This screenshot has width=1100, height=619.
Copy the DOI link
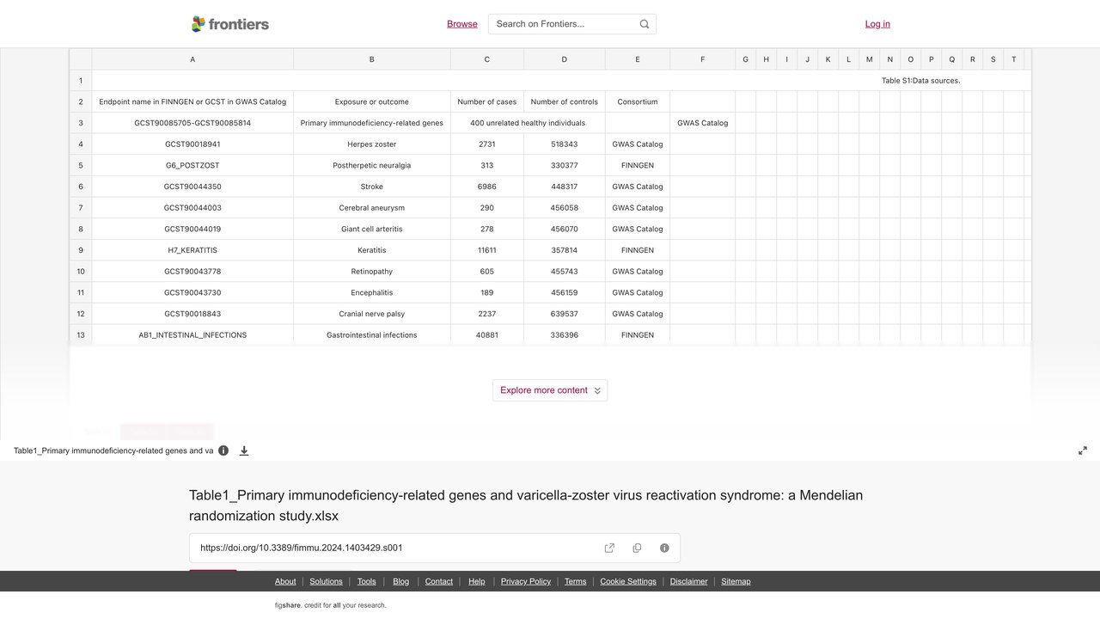(637, 548)
